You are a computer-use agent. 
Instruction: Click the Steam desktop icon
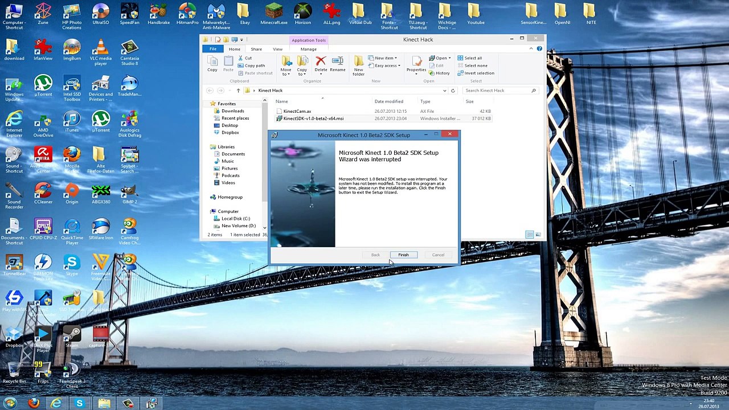72,337
